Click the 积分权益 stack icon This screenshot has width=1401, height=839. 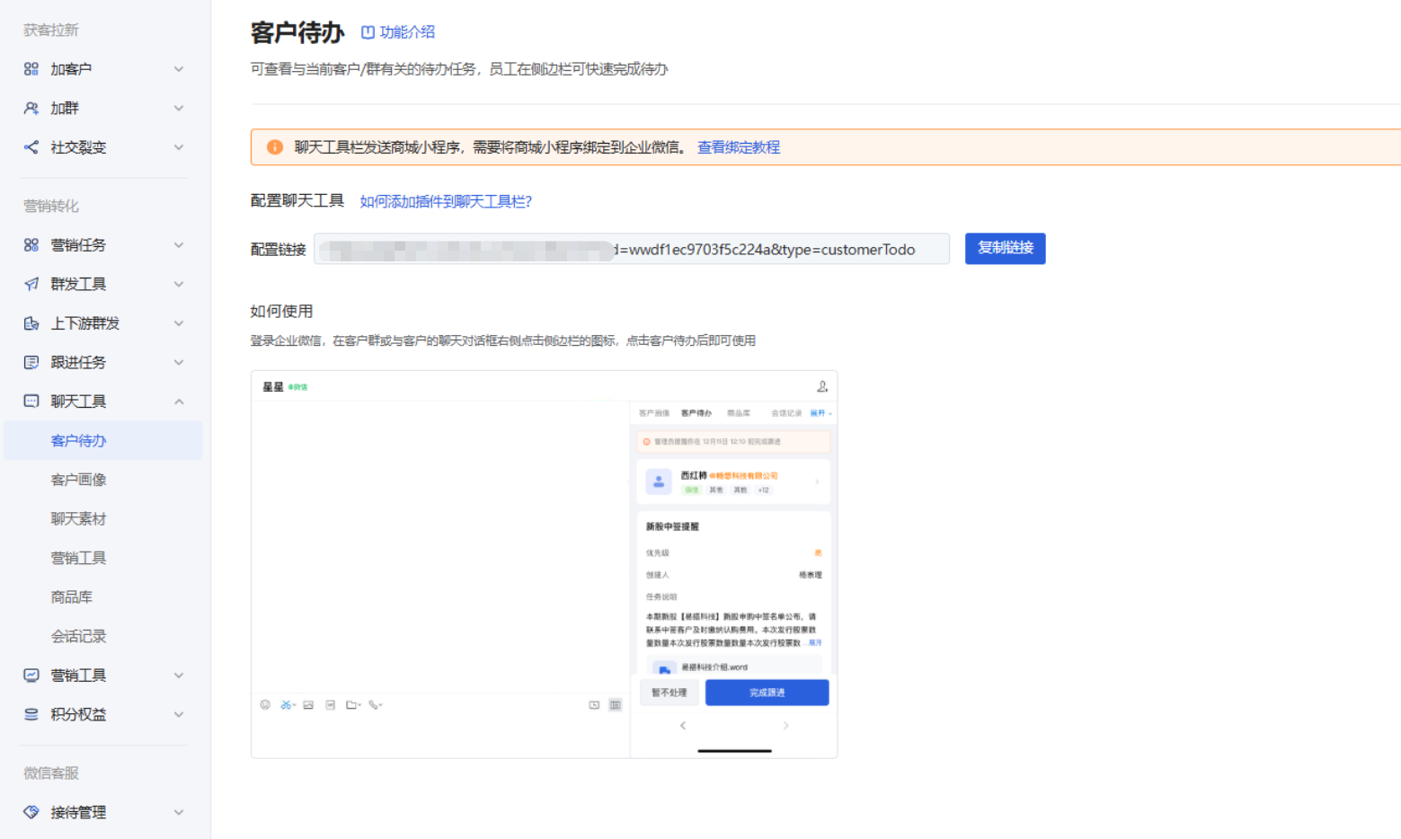click(31, 714)
